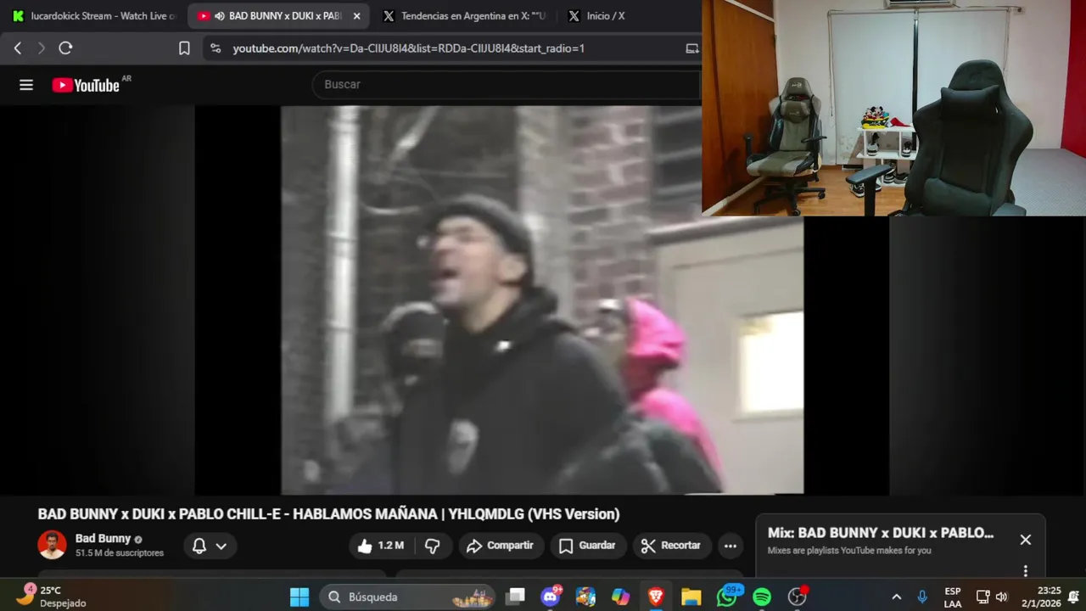This screenshot has height=611, width=1086.
Task: Switch to the BAD BUNNY x DUKI YouTube tab
Action: tap(278, 16)
